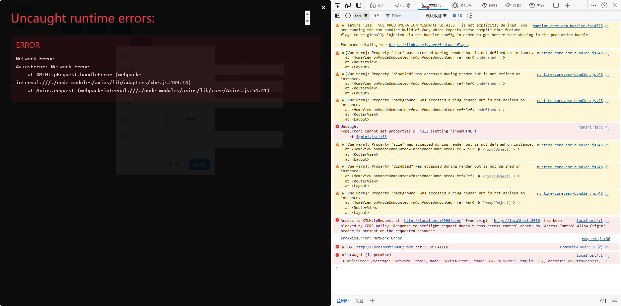Image resolution: width=621 pixels, height=306 pixels.
Task: Switch to the 问题 drawer tab
Action: point(359,301)
